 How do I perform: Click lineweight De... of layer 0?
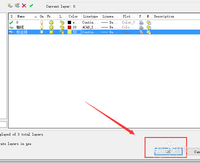point(110,23)
